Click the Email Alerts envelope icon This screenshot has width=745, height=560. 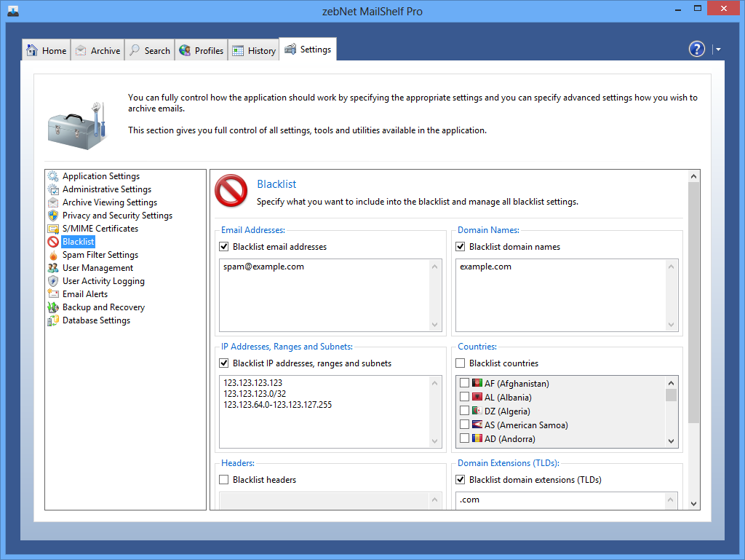click(53, 294)
